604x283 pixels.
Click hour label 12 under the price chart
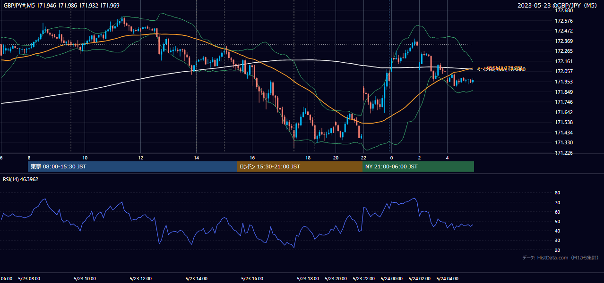[140, 158]
